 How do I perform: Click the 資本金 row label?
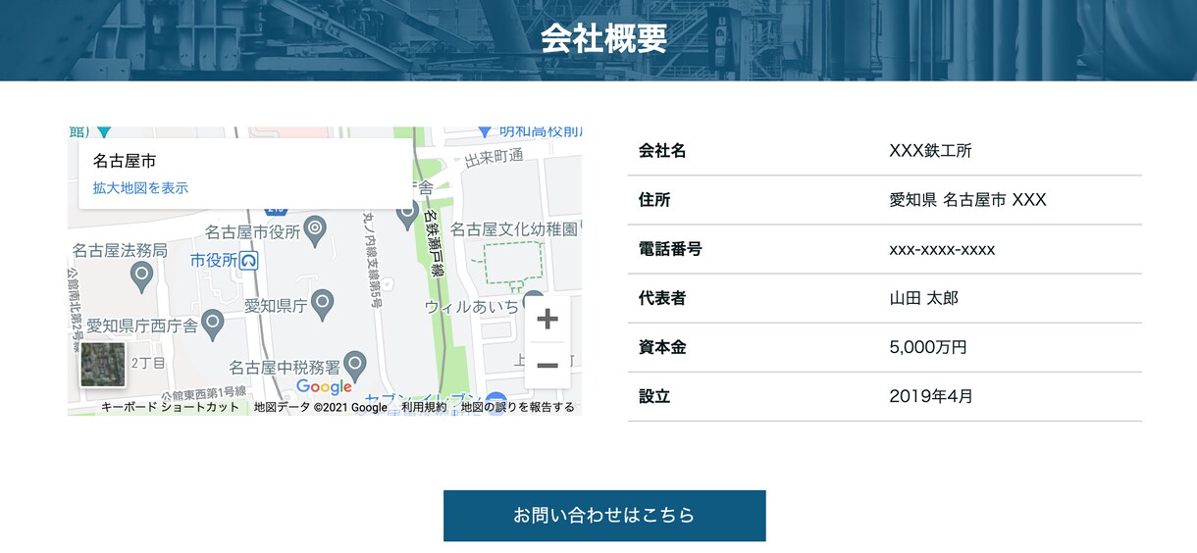(x=662, y=347)
